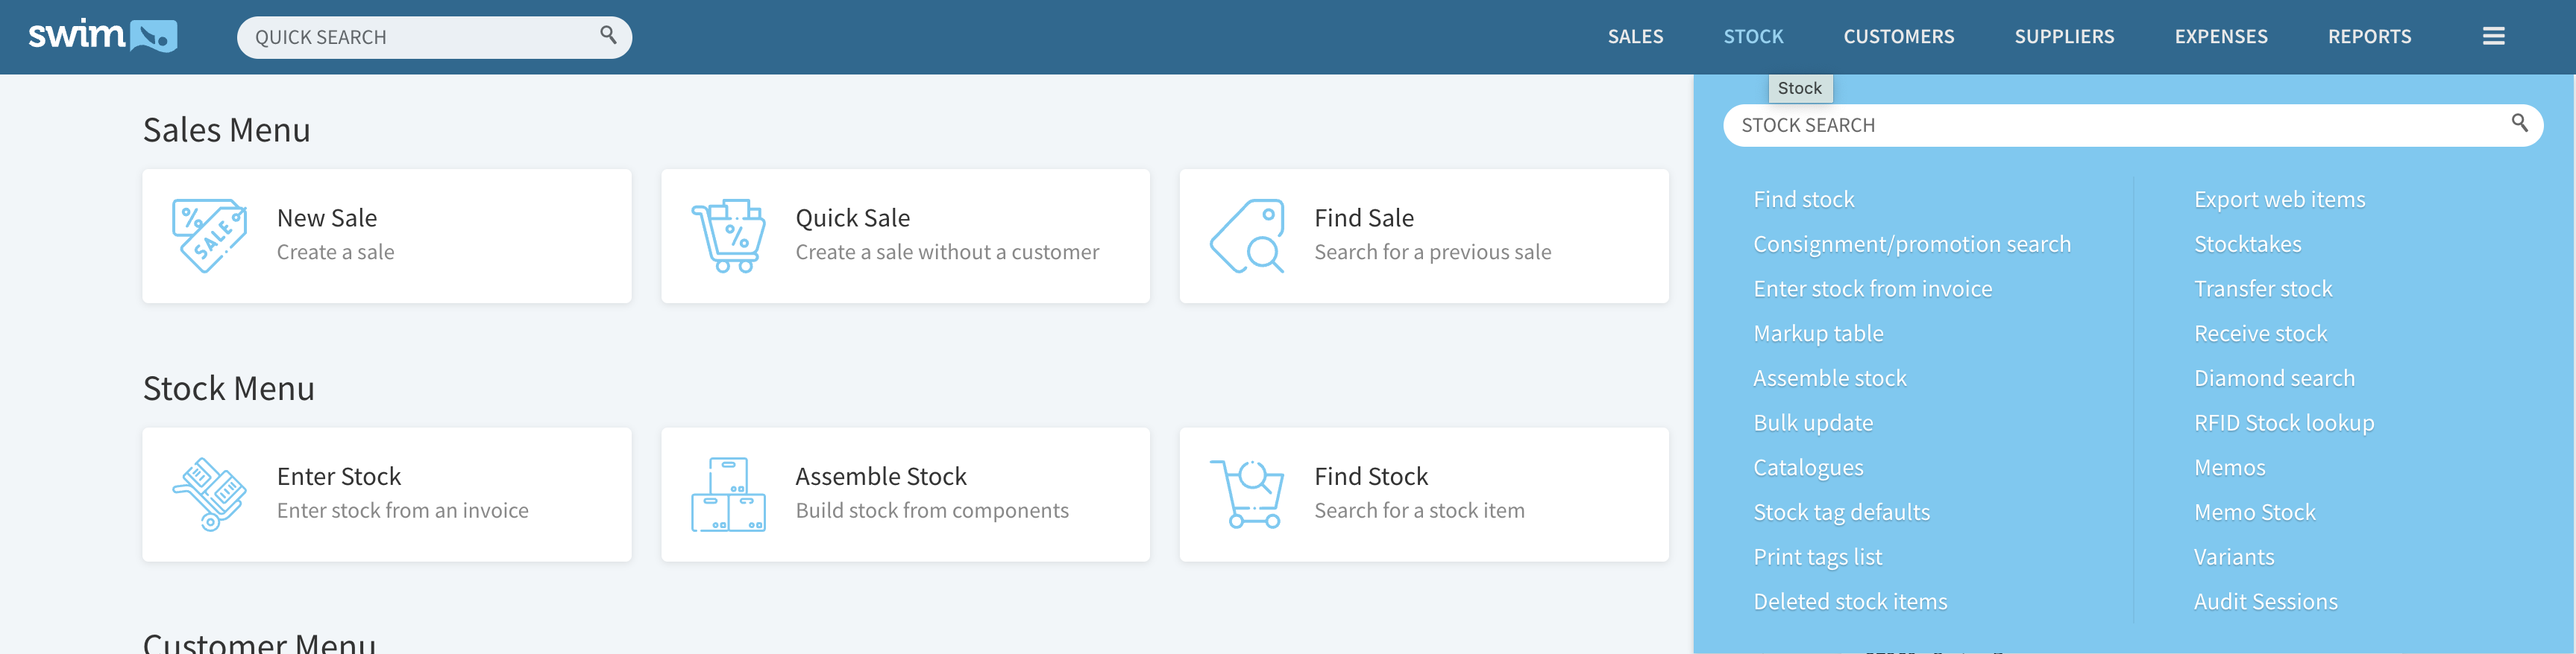Click the swim logo
This screenshot has height=654, width=2576.
click(102, 36)
